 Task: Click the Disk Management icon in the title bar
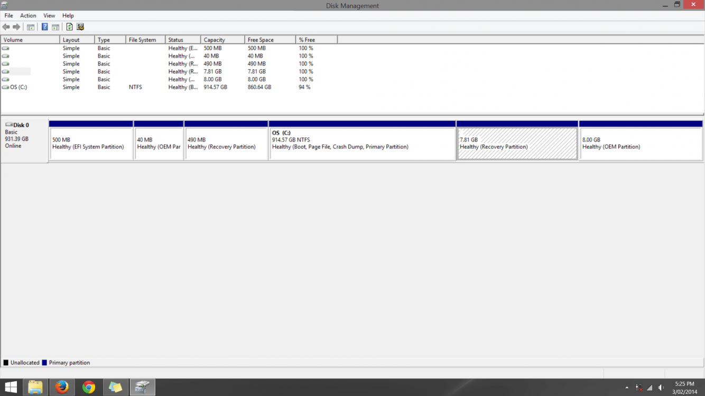(x=5, y=5)
